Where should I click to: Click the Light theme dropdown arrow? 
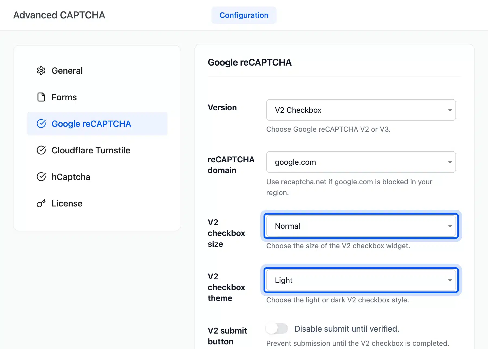(450, 280)
